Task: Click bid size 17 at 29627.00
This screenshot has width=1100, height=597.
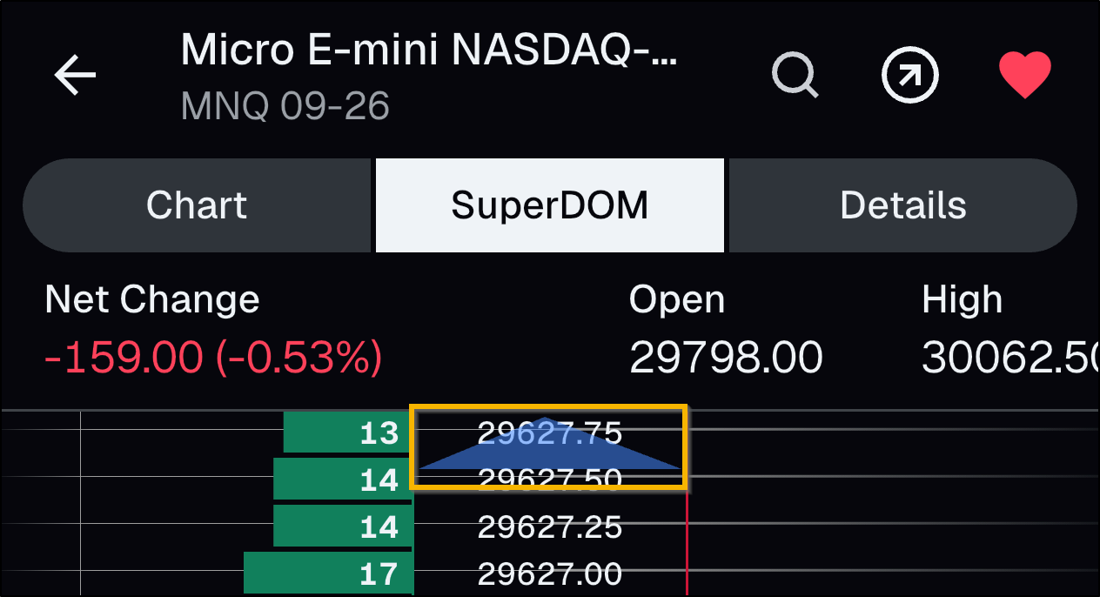Action: 328,574
